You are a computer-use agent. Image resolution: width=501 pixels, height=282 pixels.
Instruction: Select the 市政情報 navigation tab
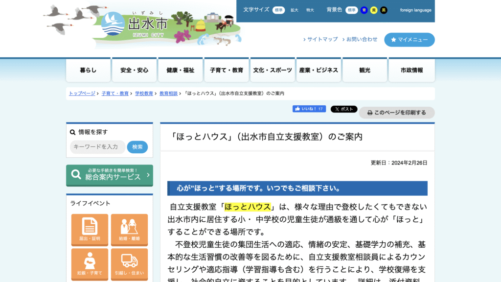click(x=411, y=70)
